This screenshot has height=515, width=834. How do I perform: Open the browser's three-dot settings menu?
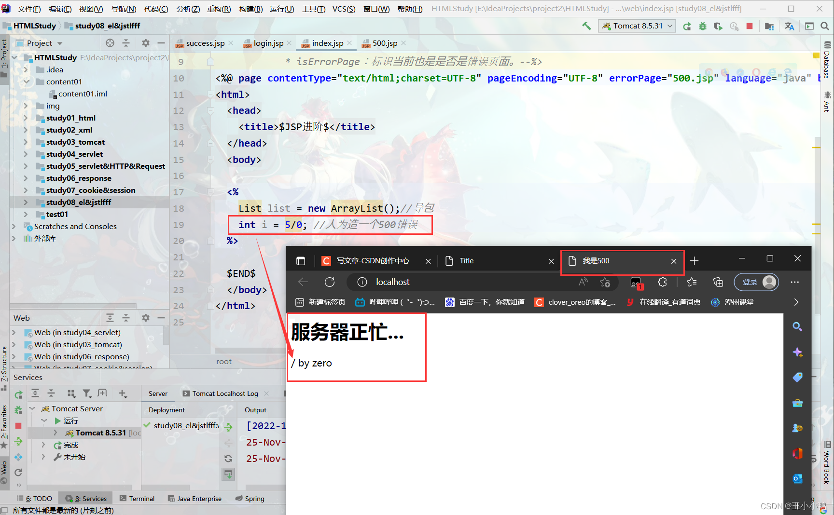pyautogui.click(x=795, y=282)
